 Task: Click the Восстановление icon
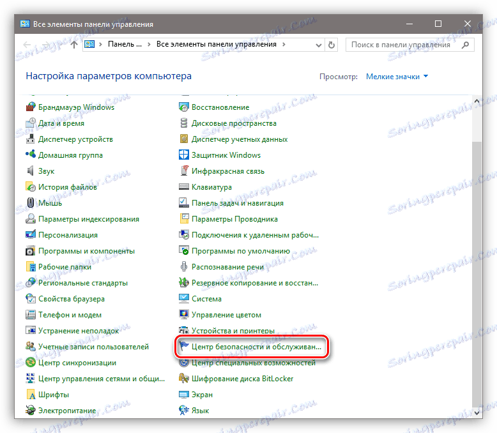pyautogui.click(x=184, y=107)
